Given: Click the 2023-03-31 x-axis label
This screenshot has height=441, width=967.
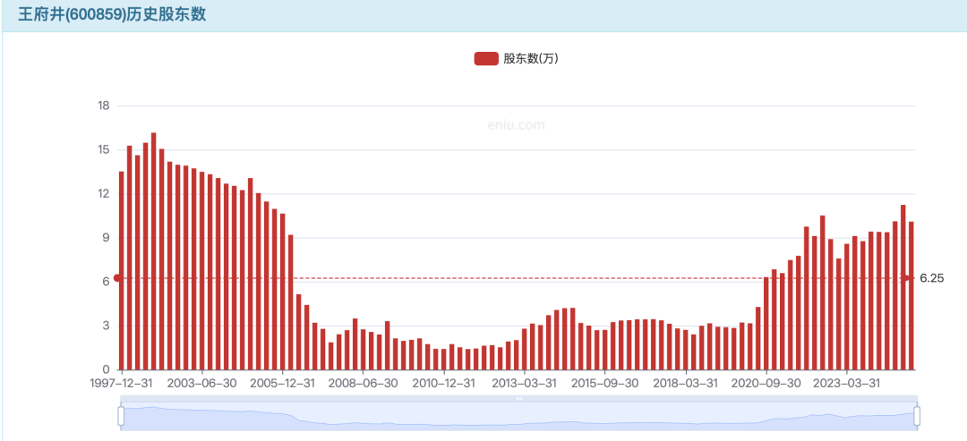Looking at the screenshot, I should 847,383.
